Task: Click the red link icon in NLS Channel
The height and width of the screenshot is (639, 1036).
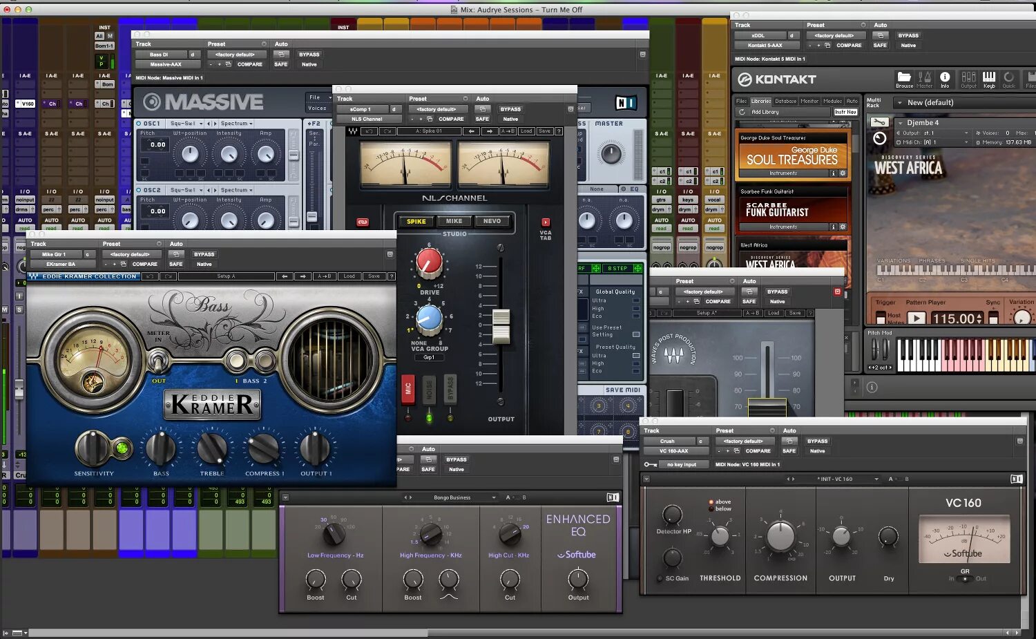Action: click(x=363, y=222)
